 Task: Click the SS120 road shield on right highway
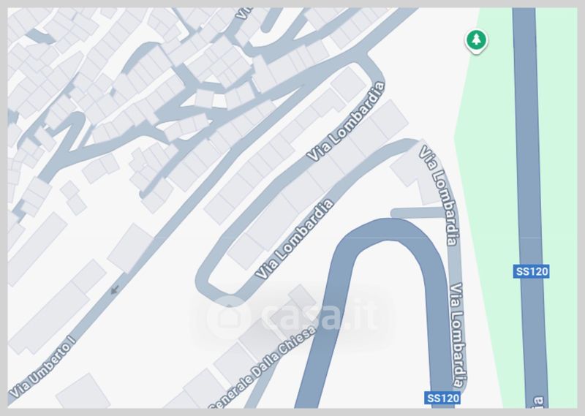[x=531, y=271]
